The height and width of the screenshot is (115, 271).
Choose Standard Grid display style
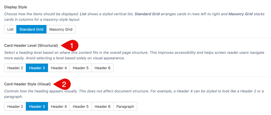click(31, 29)
